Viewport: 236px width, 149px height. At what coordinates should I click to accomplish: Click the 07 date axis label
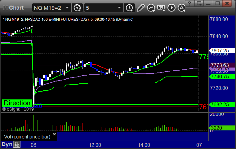pos(199,145)
